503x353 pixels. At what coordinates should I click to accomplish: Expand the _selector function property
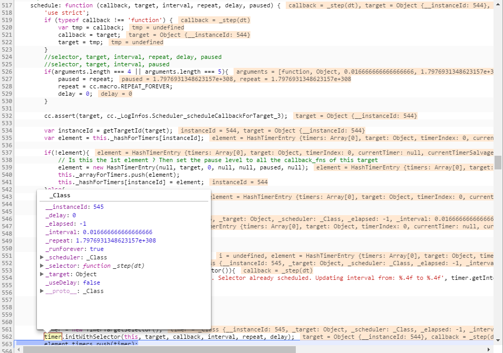(x=42, y=265)
